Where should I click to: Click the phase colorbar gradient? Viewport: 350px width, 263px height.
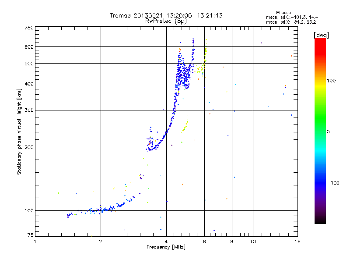(x=320, y=131)
